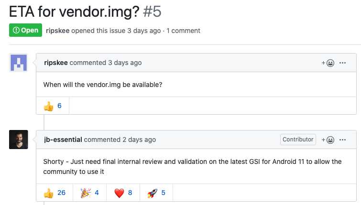Click jb-essential's profile photo avatar
Screen dimensions: 361x205
coord(19,140)
